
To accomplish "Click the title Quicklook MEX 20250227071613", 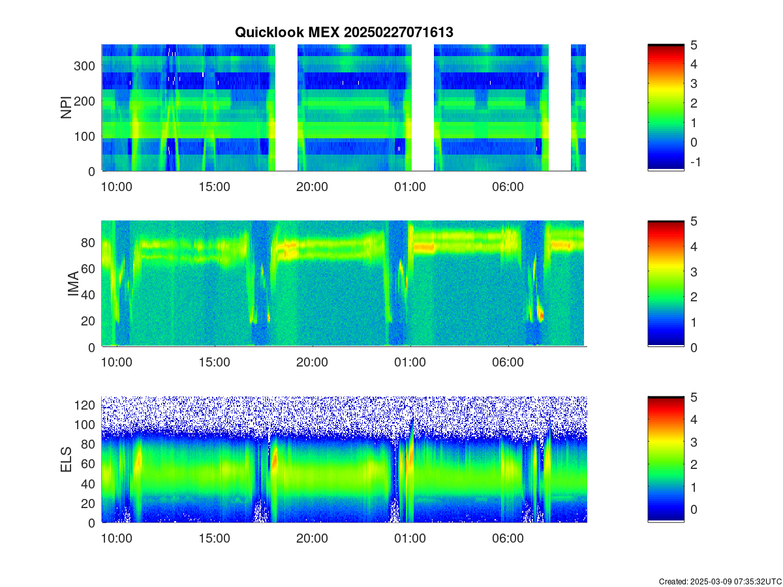I will (344, 32).
